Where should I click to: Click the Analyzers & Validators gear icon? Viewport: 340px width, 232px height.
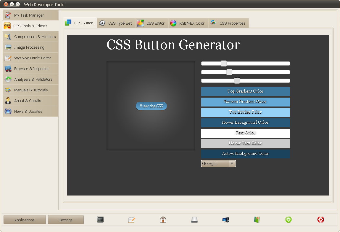[x=8, y=80]
